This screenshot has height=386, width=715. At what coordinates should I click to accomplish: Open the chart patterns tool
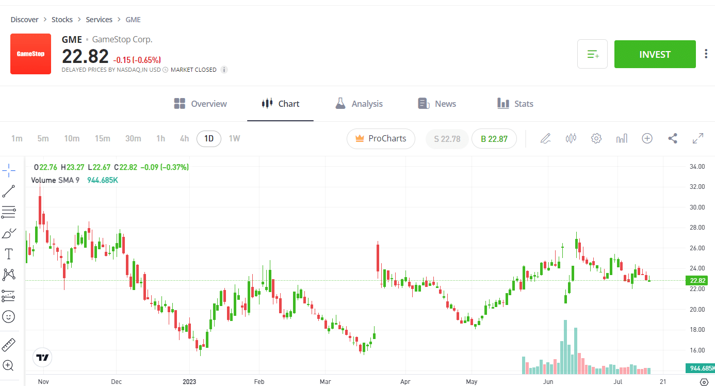pos(9,275)
